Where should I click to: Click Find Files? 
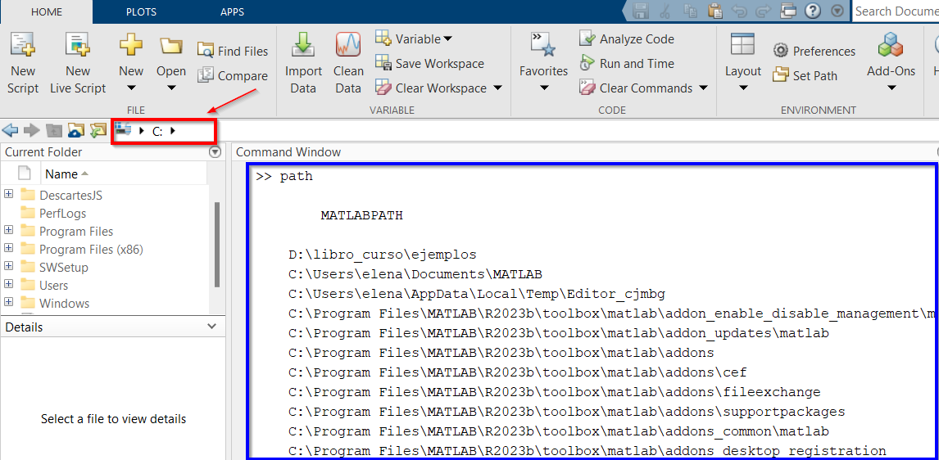[x=233, y=51]
